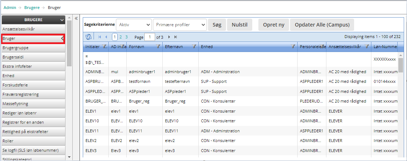Viewport: 407px width, 161px height.
Task: Open the Primære profiler dropdown
Action: [180, 25]
